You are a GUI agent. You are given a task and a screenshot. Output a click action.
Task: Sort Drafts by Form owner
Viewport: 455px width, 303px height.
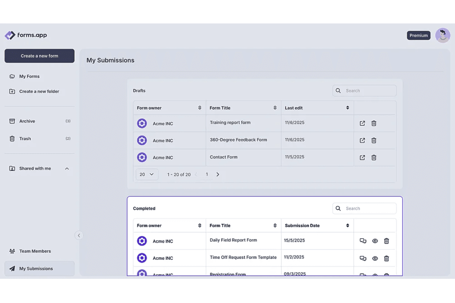(x=200, y=108)
